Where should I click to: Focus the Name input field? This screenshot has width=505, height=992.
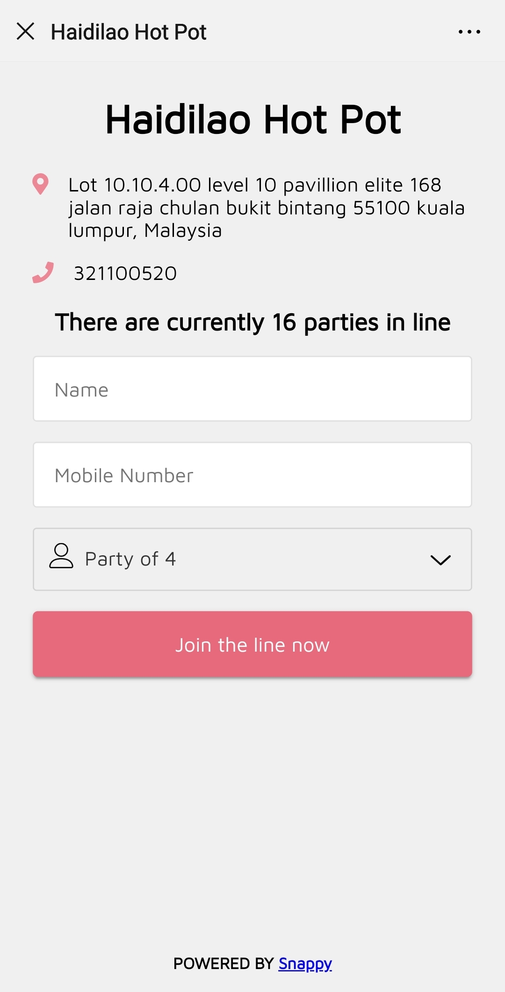252,389
